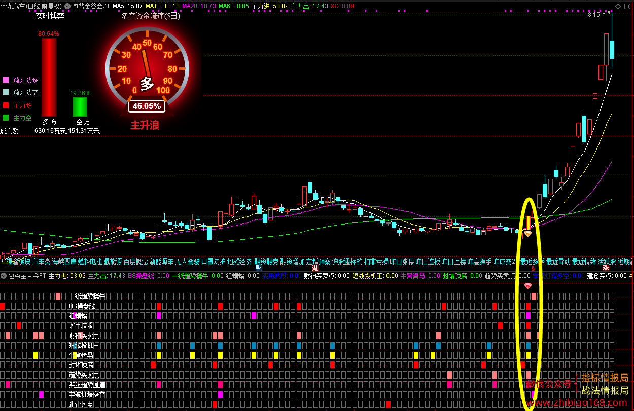Select the 昨日连板 tag
634x411 pixels.
[428, 262]
